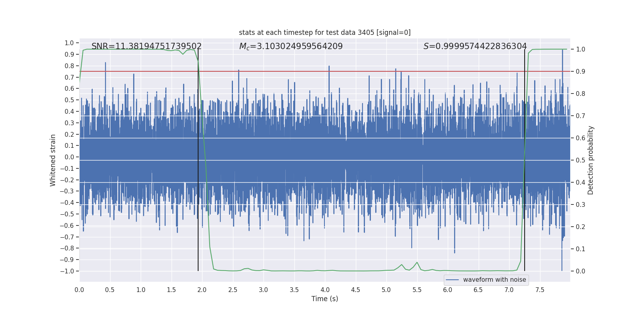The height and width of the screenshot is (317, 634).
Task: Click the SNR value annotation text
Action: (x=146, y=46)
